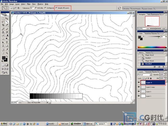Viewport: 168px width, 126px height.
Task: Switch to the Actions tab
Action: pos(148,53)
